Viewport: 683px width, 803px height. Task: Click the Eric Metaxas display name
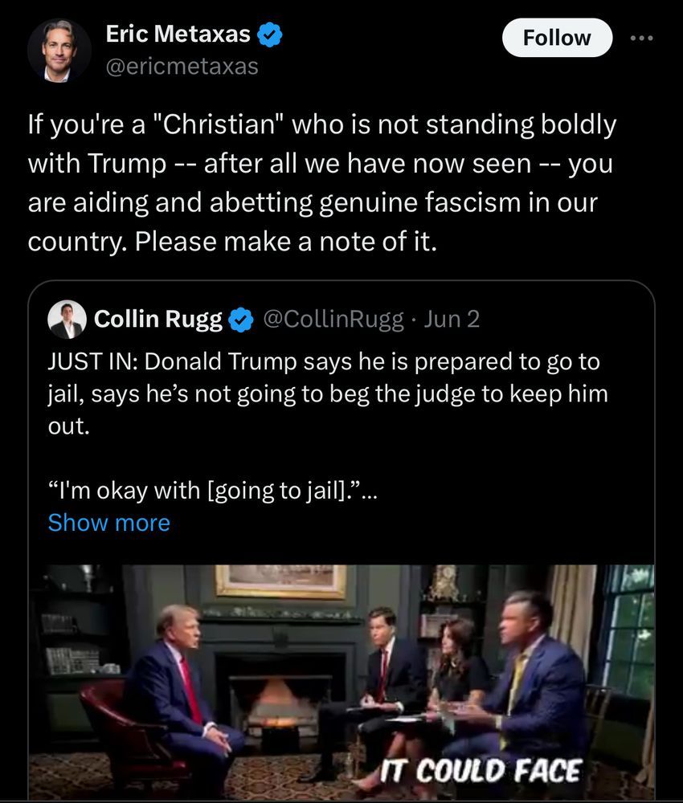[178, 35]
